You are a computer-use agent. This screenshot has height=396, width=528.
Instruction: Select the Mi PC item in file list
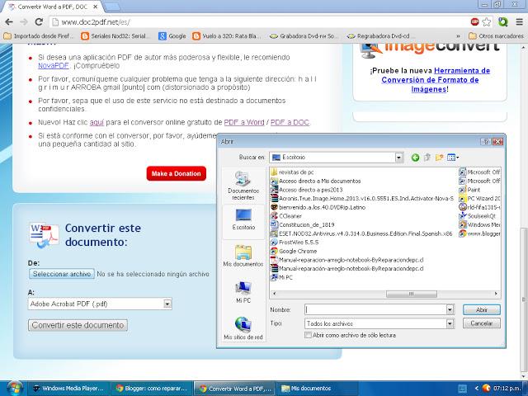(x=282, y=277)
